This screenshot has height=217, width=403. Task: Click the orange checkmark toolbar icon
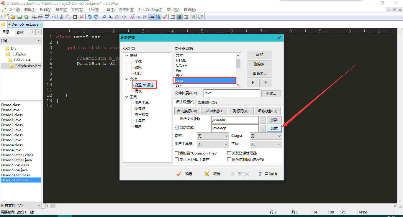164,17
